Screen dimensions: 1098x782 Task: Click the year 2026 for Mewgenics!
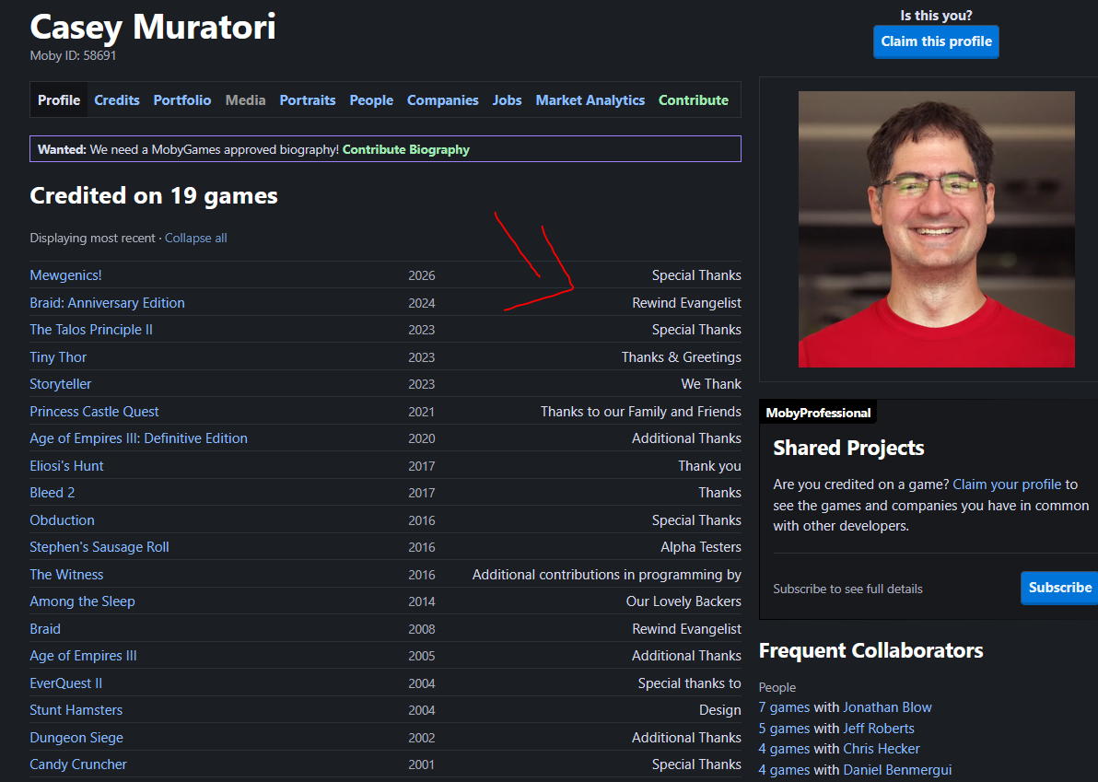[422, 275]
